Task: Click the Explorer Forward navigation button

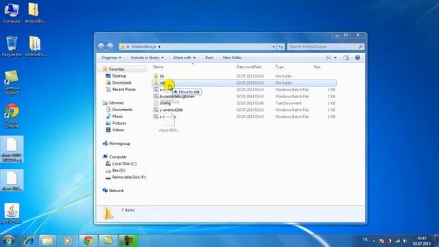Action: point(110,47)
